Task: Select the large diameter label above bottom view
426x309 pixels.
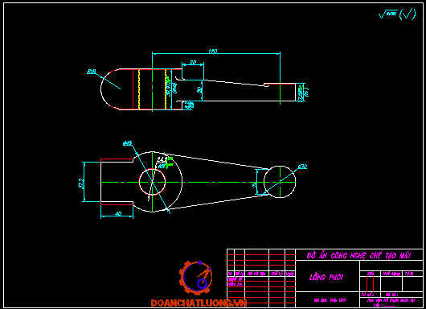Action: coord(128,142)
